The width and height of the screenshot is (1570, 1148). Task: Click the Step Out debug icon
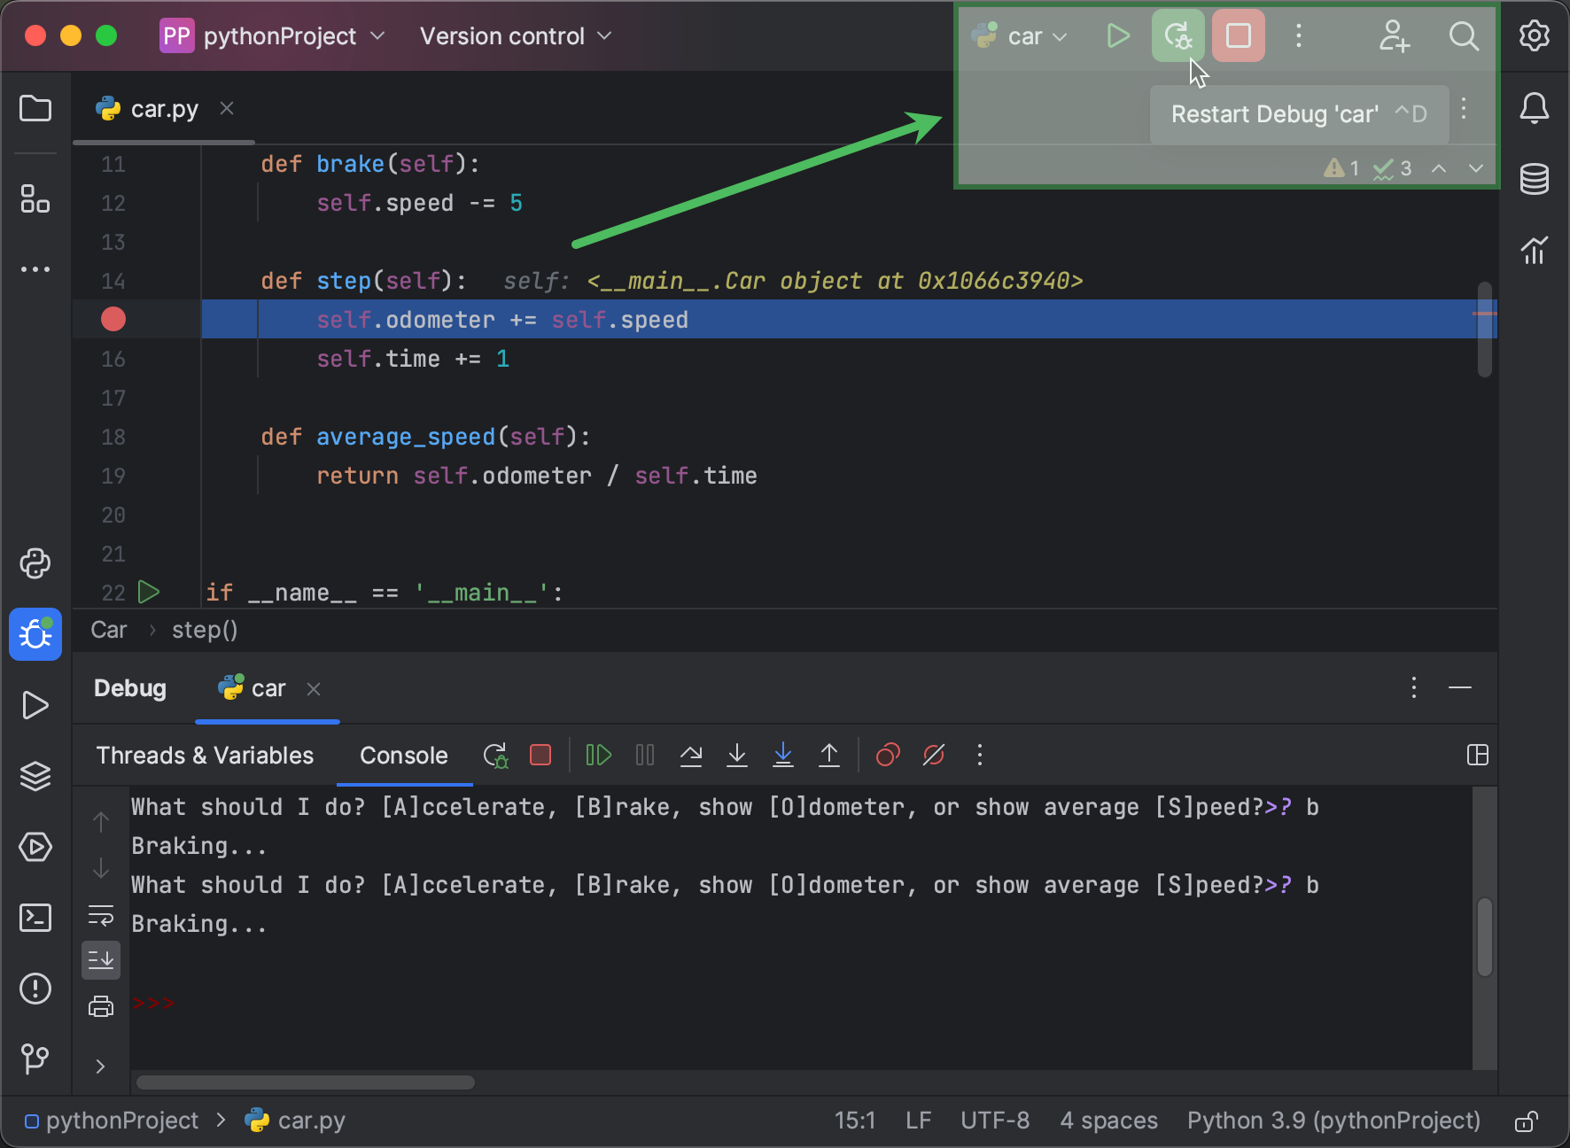pyautogui.click(x=829, y=756)
